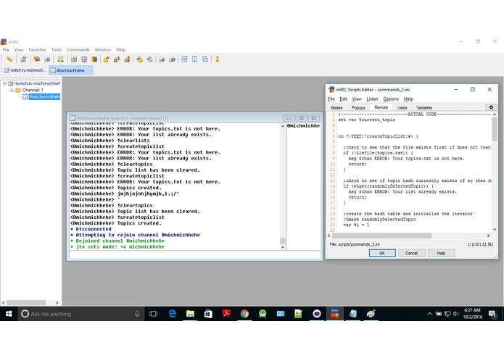Tile windows horizontally from toolbar
The height and width of the screenshot is (358, 504).
point(184,59)
